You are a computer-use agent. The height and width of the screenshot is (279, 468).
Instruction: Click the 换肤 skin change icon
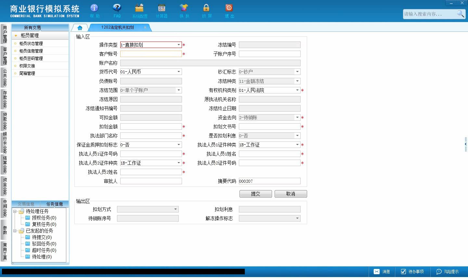coord(184,11)
